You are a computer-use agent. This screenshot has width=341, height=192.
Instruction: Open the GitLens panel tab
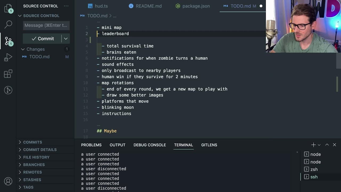[209, 145]
